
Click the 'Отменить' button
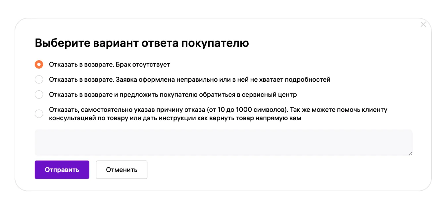point(122,170)
